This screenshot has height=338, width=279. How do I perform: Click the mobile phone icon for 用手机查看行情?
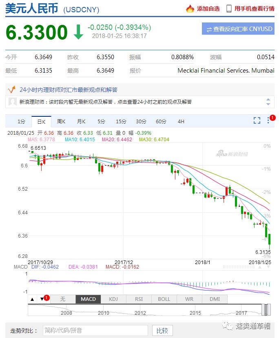tap(229, 9)
